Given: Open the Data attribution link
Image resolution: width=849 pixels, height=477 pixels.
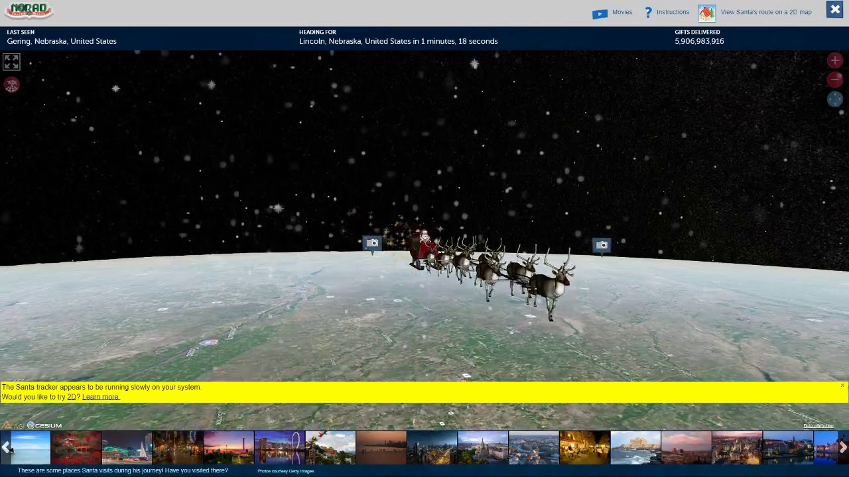Looking at the screenshot, I should click(x=818, y=425).
